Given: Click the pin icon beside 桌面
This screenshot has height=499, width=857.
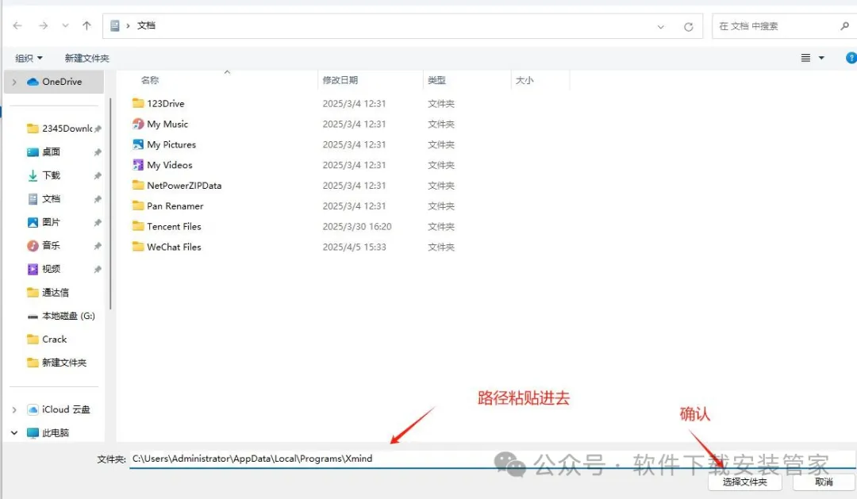Looking at the screenshot, I should coord(98,152).
